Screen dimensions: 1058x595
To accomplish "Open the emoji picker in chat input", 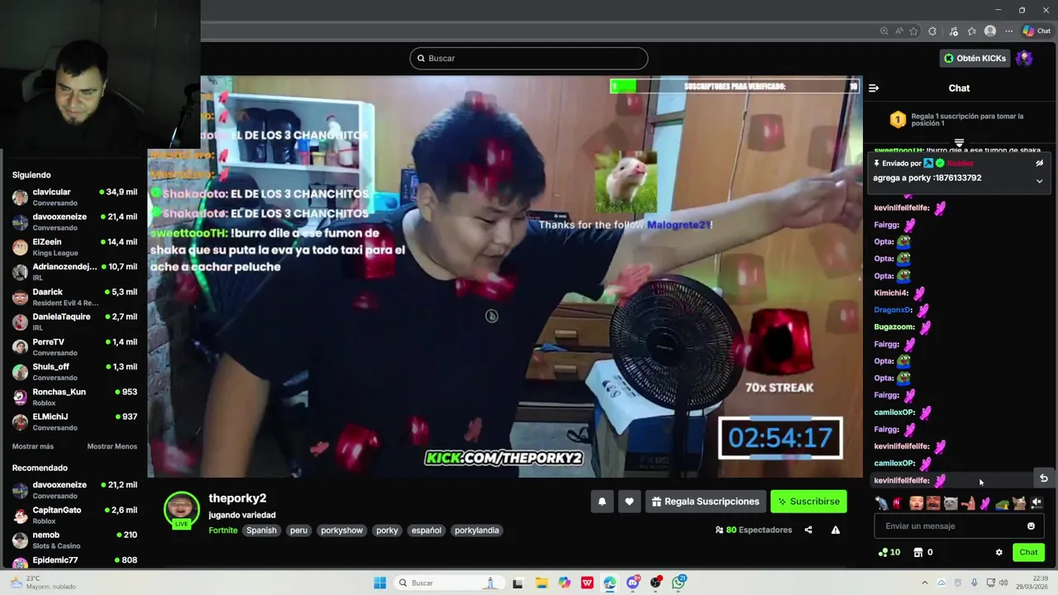I will pyautogui.click(x=1031, y=526).
